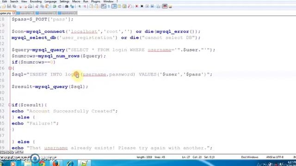Click the ABC spell-check toolbar icon
Image resolution: width=296 pixels, height=166 pixels.
(x=165, y=6)
